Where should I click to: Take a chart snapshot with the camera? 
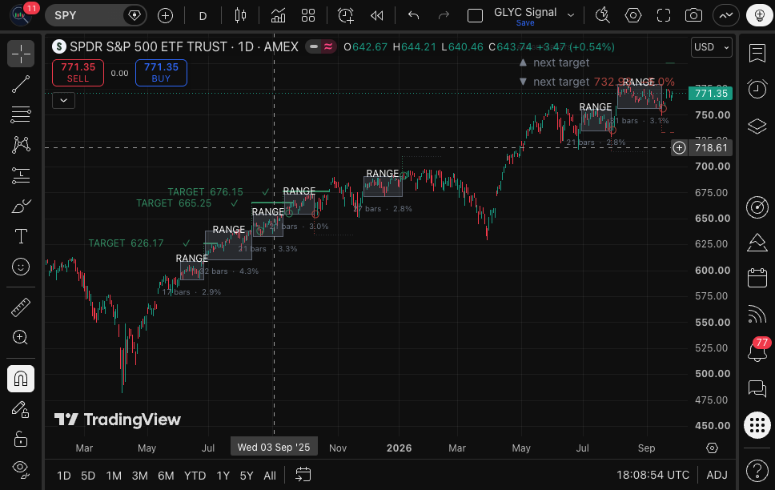[x=693, y=16]
